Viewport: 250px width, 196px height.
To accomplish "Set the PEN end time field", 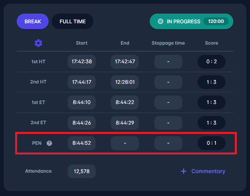I will coord(125,143).
